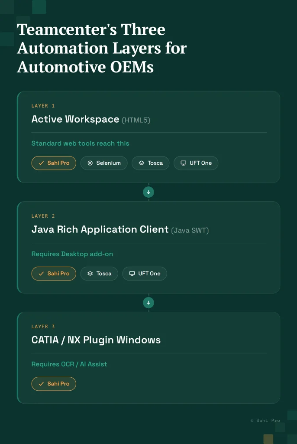This screenshot has width=297, height=444.
Task: Click the down arrow between Layer 2 and Layer 3
Action: 148,303
